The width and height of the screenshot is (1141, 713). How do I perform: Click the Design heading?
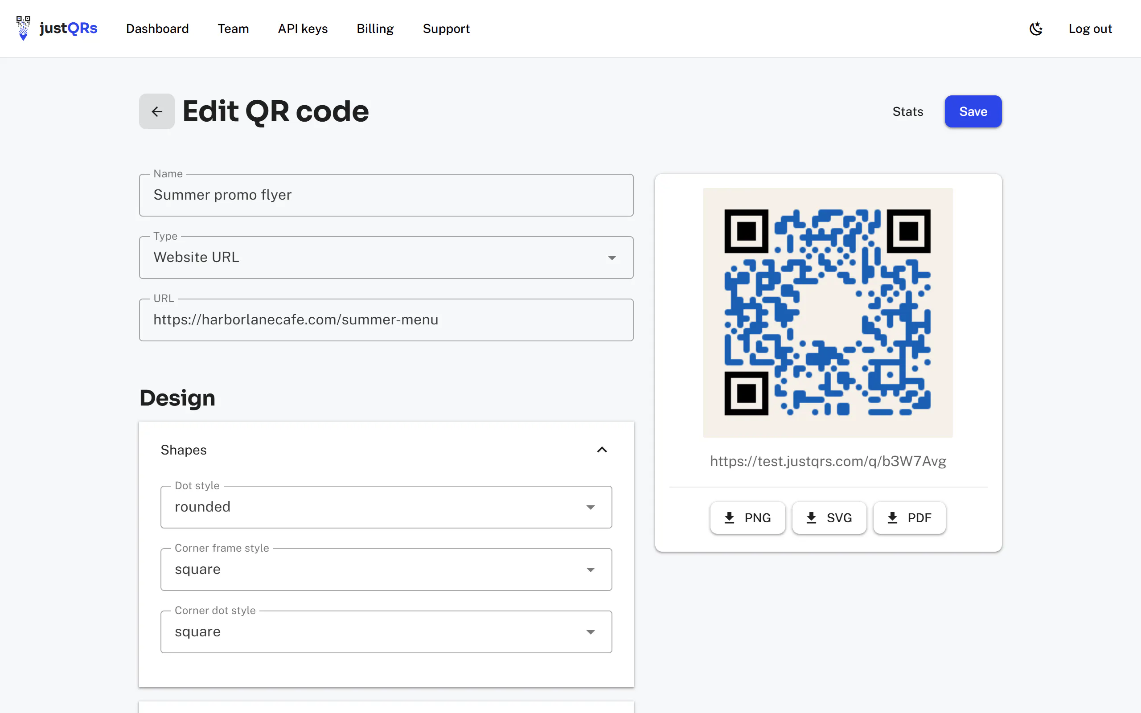[x=177, y=398]
